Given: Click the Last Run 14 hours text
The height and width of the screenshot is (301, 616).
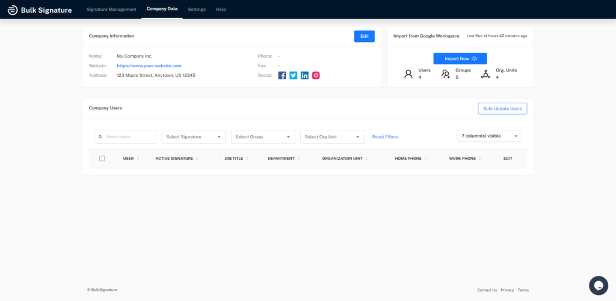Looking at the screenshot, I should [497, 35].
